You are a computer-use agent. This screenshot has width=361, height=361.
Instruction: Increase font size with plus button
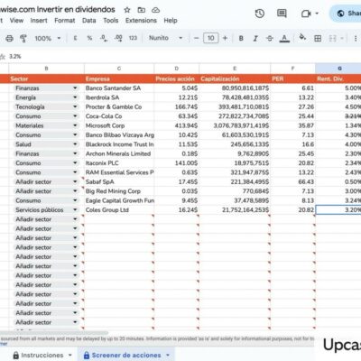click(x=225, y=38)
